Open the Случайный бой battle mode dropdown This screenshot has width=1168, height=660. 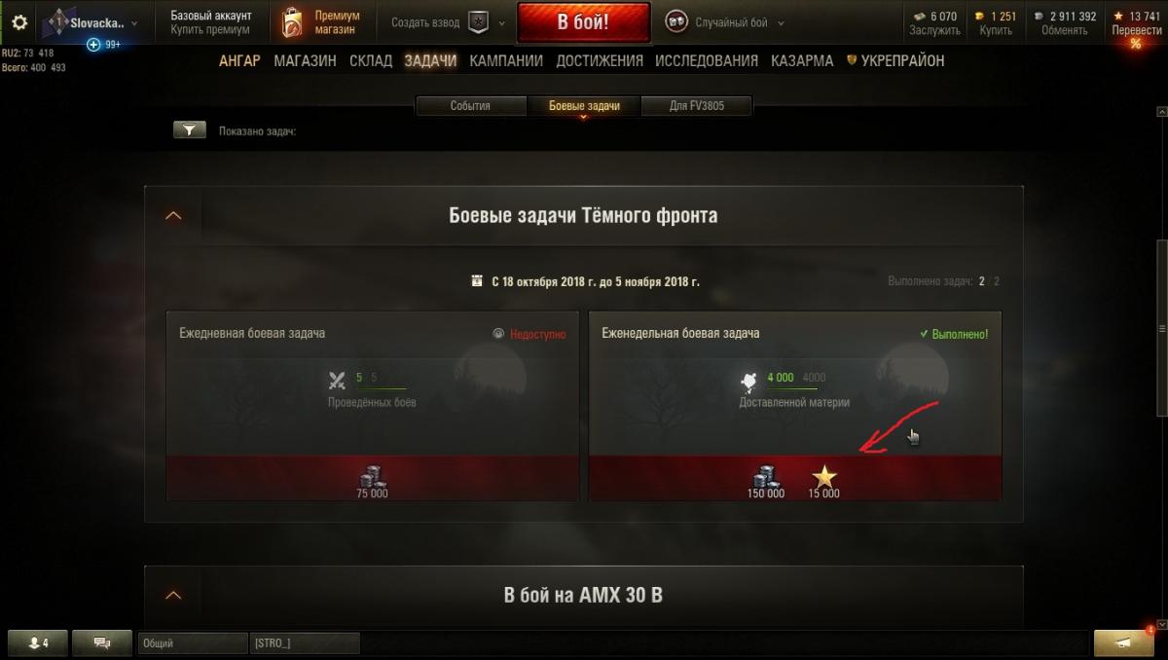718,22
